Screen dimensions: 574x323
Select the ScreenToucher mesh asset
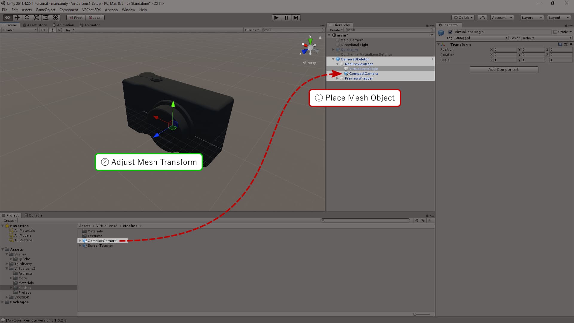[100, 246]
